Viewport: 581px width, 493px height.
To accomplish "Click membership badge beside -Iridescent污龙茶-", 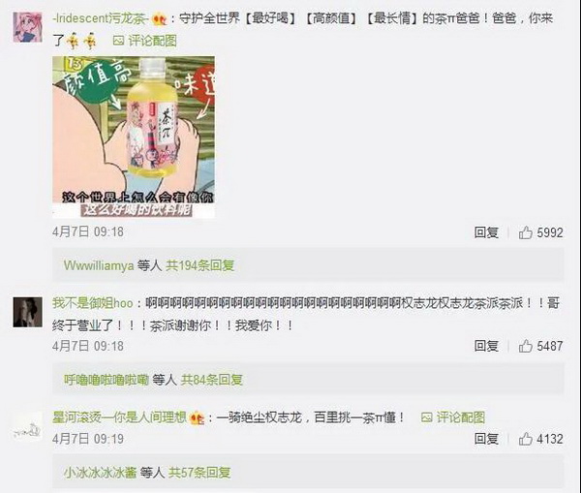I will (x=160, y=18).
